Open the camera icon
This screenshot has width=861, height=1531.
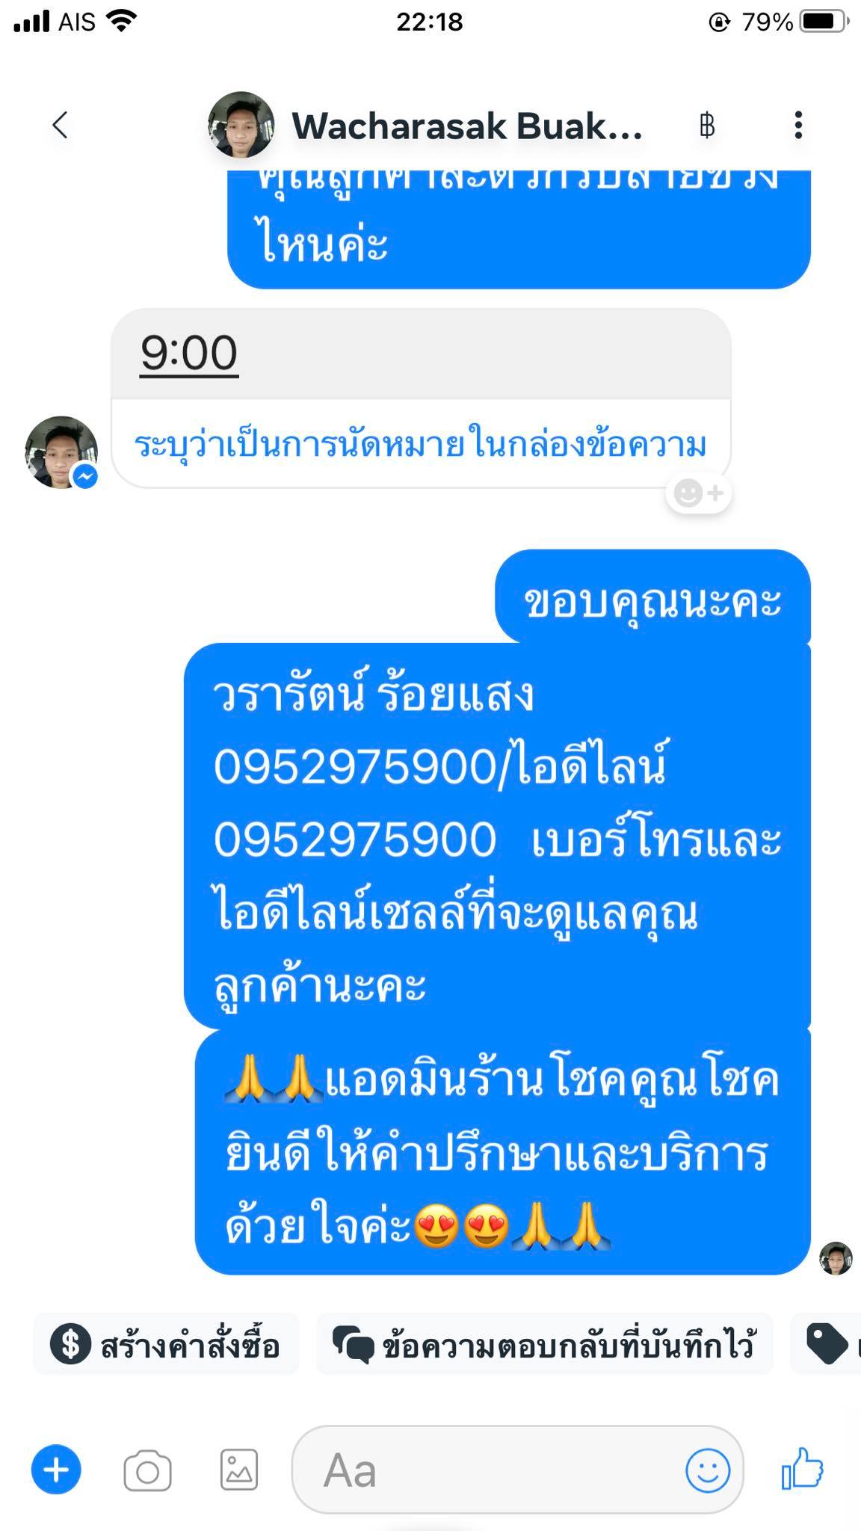coord(147,1471)
